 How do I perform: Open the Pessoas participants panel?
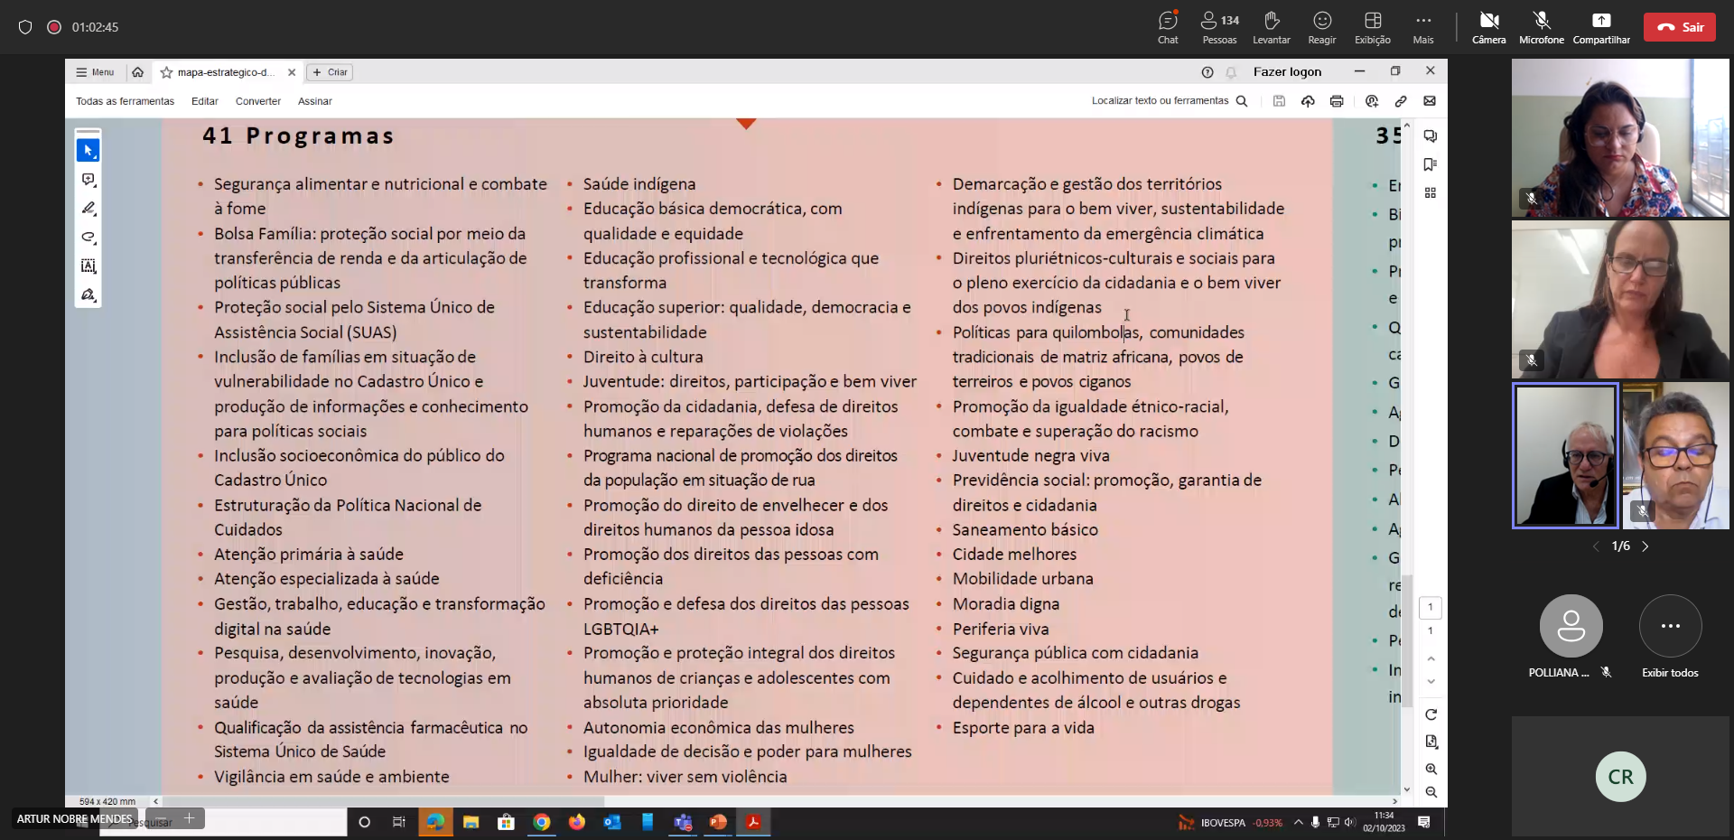coord(1219,27)
